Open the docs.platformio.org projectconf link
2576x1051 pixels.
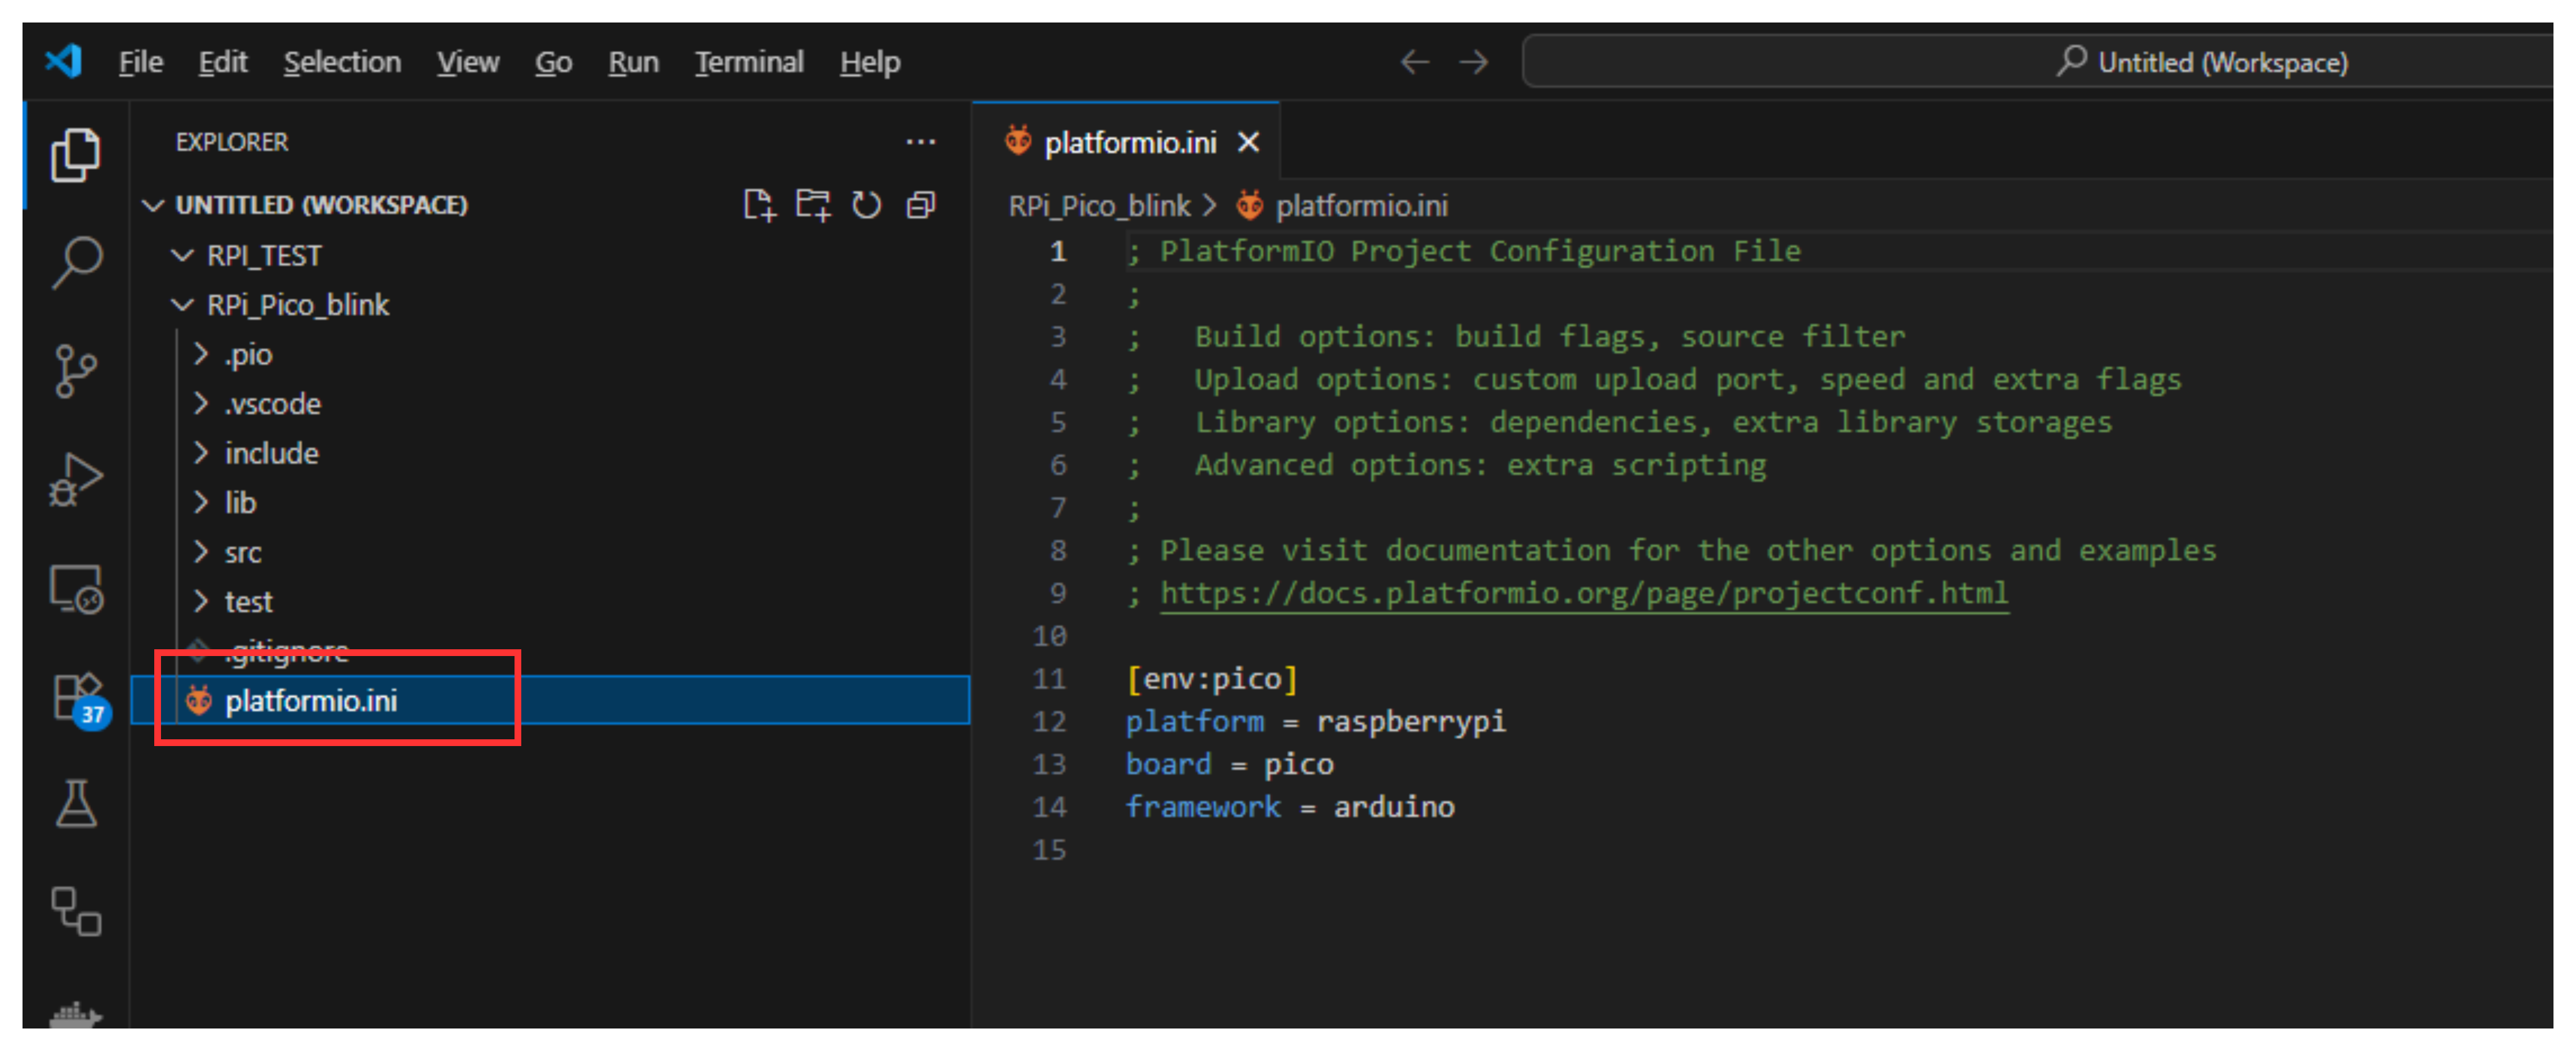[x=1583, y=594]
